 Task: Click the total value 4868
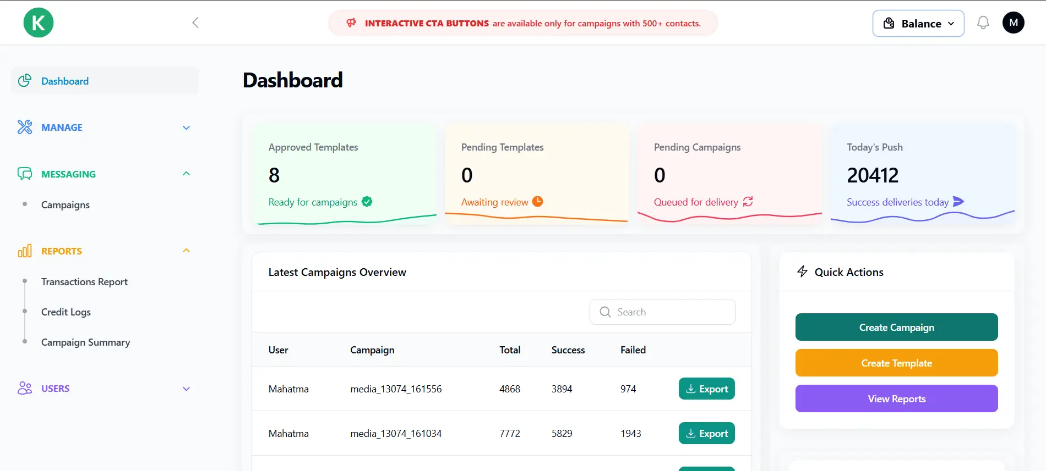pyautogui.click(x=510, y=389)
